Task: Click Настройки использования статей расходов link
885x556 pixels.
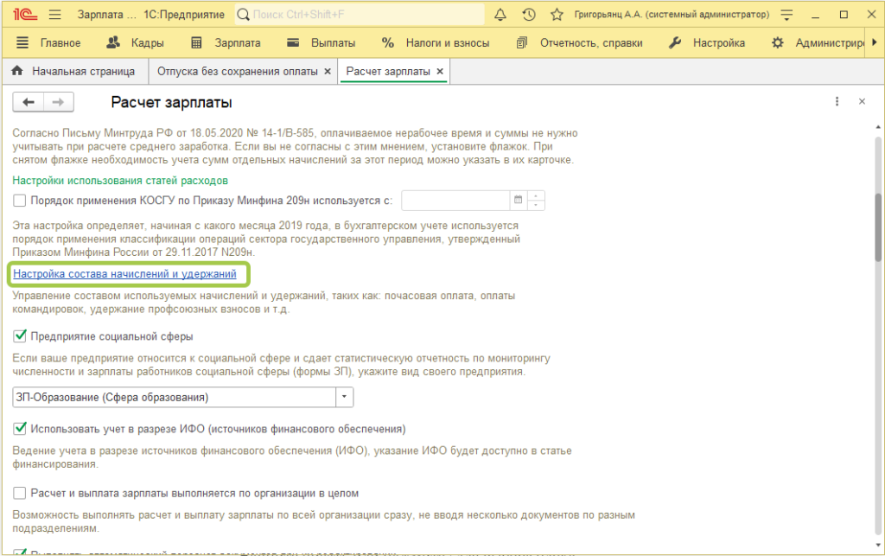Action: click(x=120, y=180)
